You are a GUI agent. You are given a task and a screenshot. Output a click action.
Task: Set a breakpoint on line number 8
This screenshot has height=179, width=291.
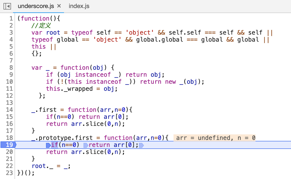tap(11, 67)
